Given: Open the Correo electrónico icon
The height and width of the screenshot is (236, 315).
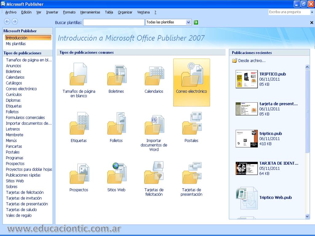Looking at the screenshot, I should [x=191, y=76].
